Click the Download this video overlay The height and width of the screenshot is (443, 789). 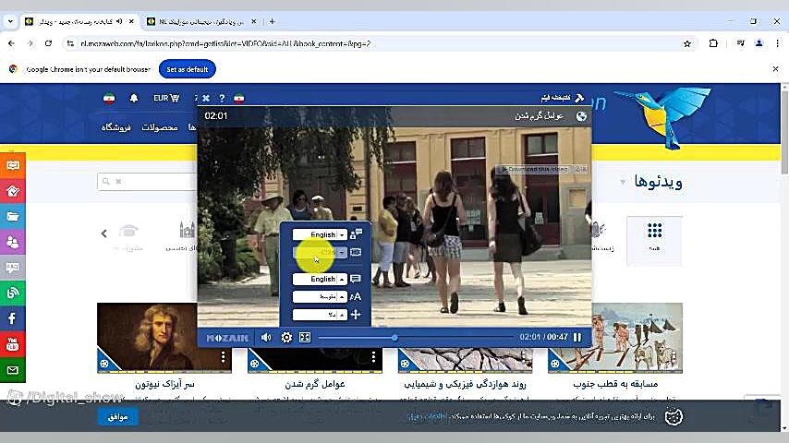[538, 170]
